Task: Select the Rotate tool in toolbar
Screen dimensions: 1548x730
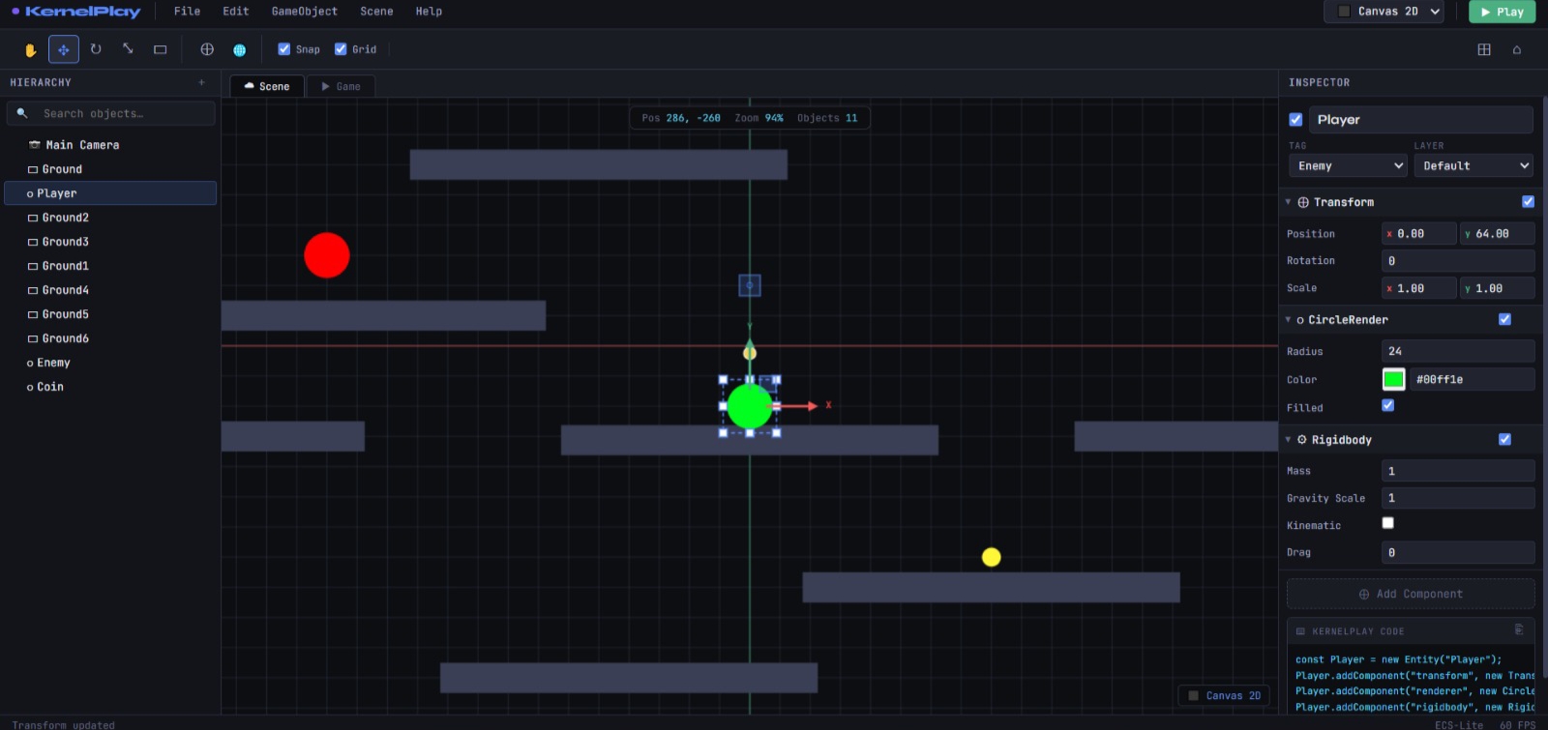Action: coord(96,49)
